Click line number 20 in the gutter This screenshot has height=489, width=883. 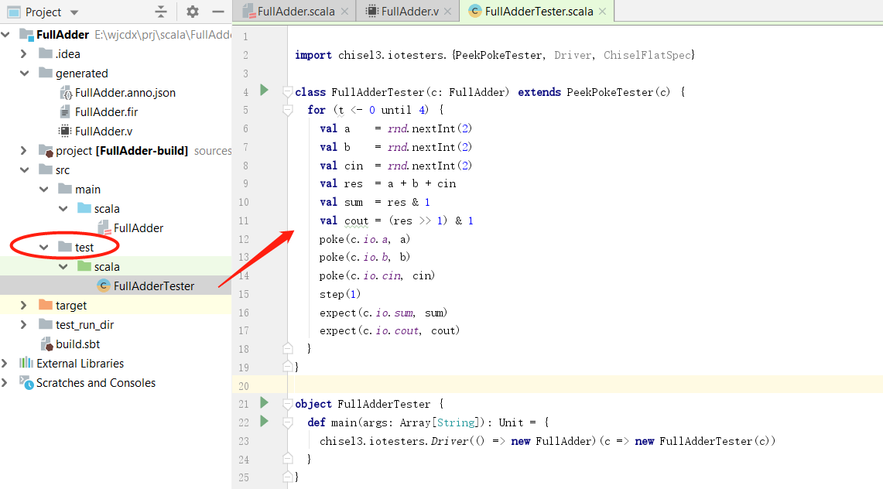[243, 386]
